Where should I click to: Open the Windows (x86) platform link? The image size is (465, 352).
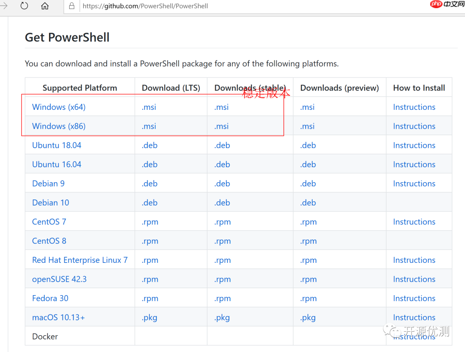pyautogui.click(x=59, y=126)
